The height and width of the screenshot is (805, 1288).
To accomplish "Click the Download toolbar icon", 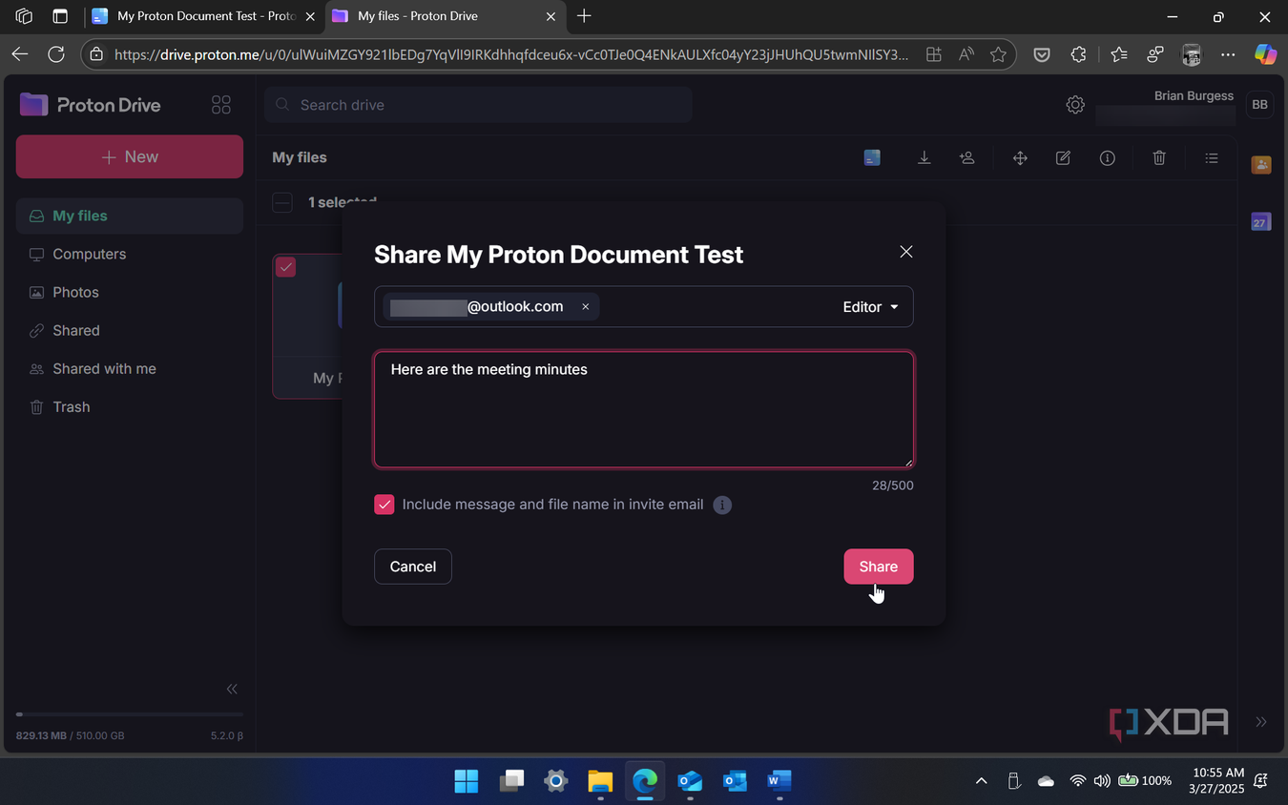I will click(924, 158).
